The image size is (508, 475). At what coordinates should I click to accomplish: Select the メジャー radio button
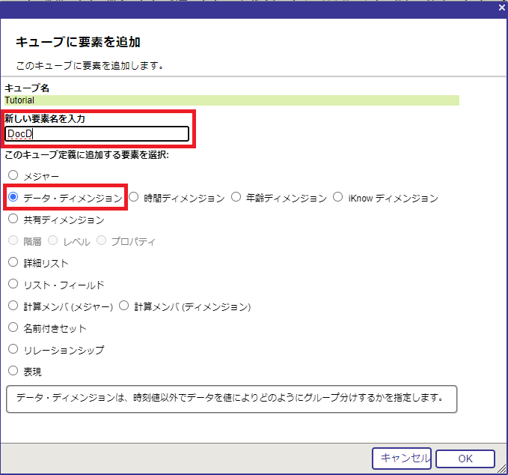(13, 175)
